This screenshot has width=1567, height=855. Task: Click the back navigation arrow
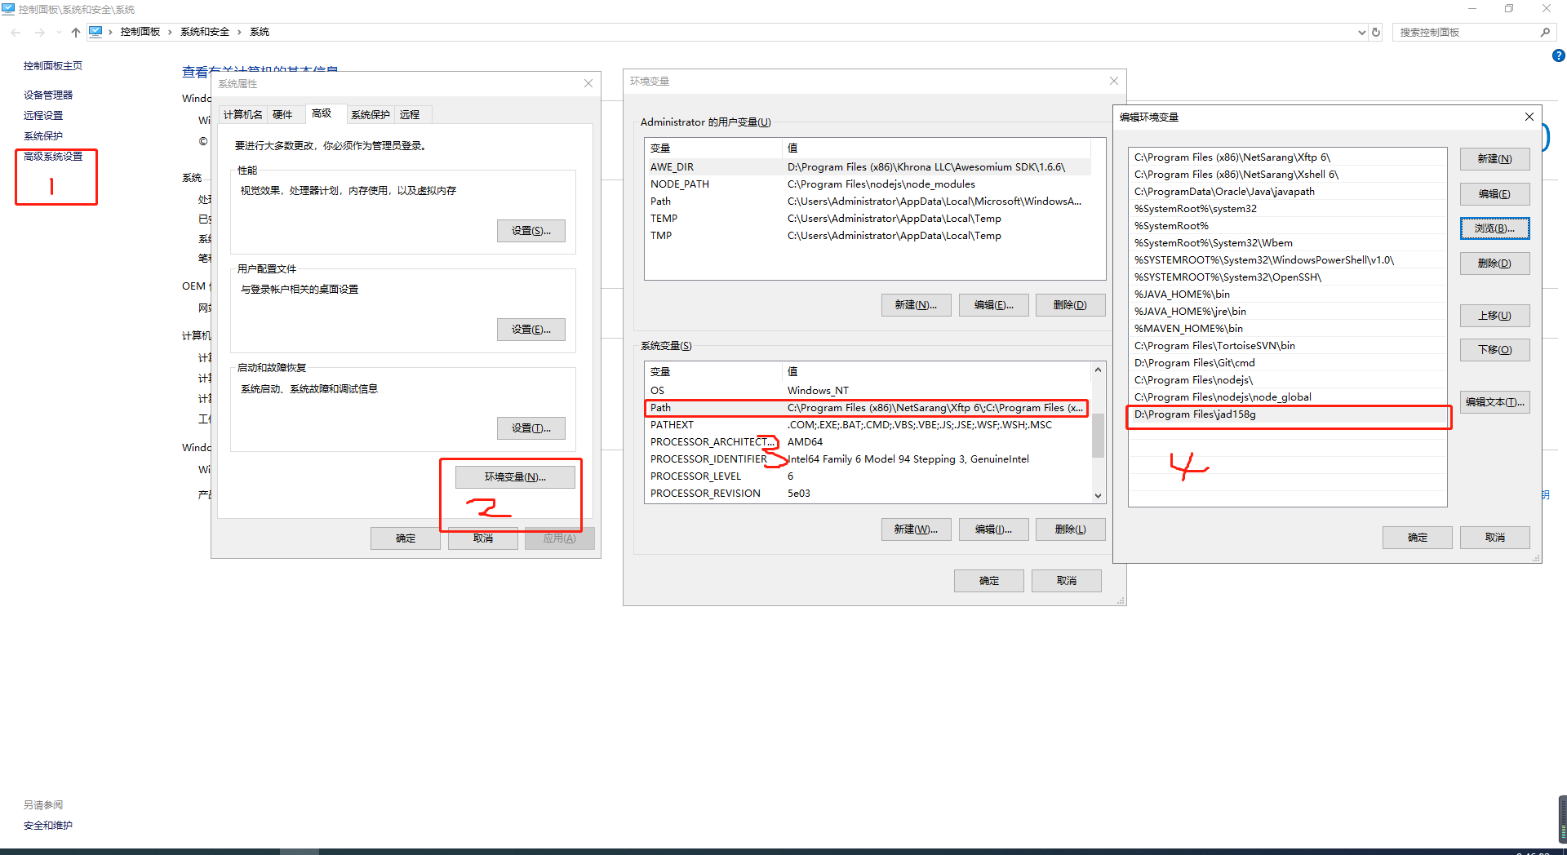click(16, 32)
